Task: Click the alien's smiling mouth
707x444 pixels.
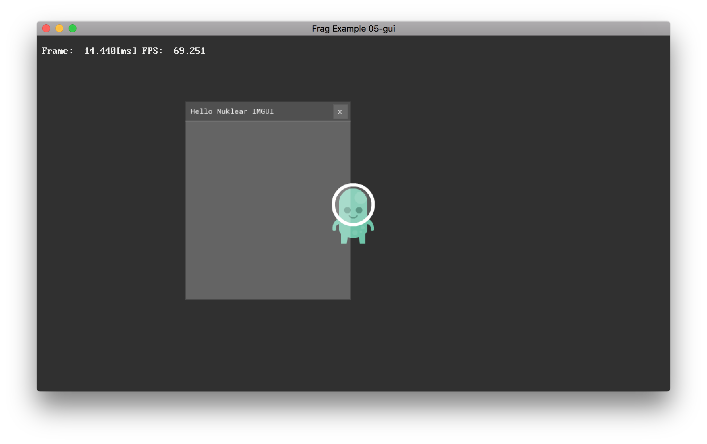Action: click(x=353, y=217)
